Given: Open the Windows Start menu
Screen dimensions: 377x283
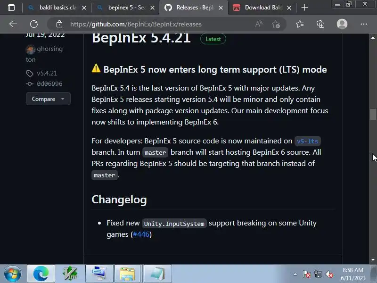Looking at the screenshot, I should 13,274.
